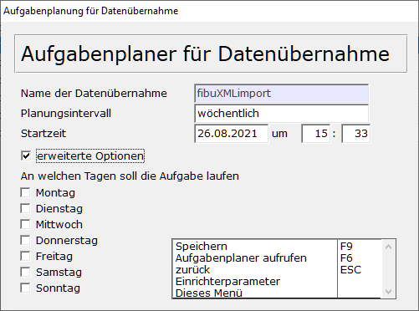Click 'An welchen Tagen soll die Aufgabe laufen' text
Viewport: 419px width, 311px height.
(x=130, y=176)
